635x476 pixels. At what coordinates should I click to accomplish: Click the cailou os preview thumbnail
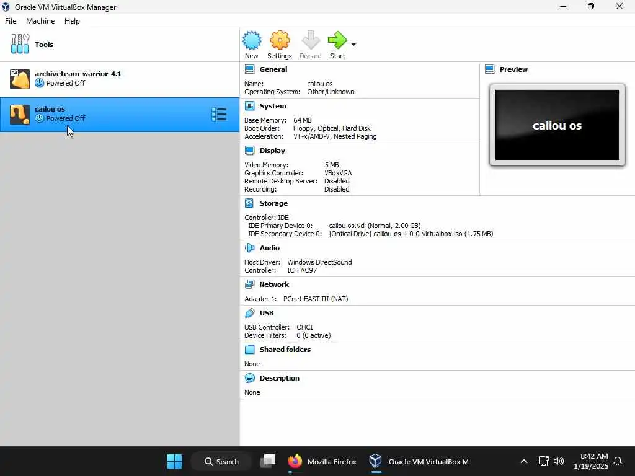pyautogui.click(x=557, y=125)
